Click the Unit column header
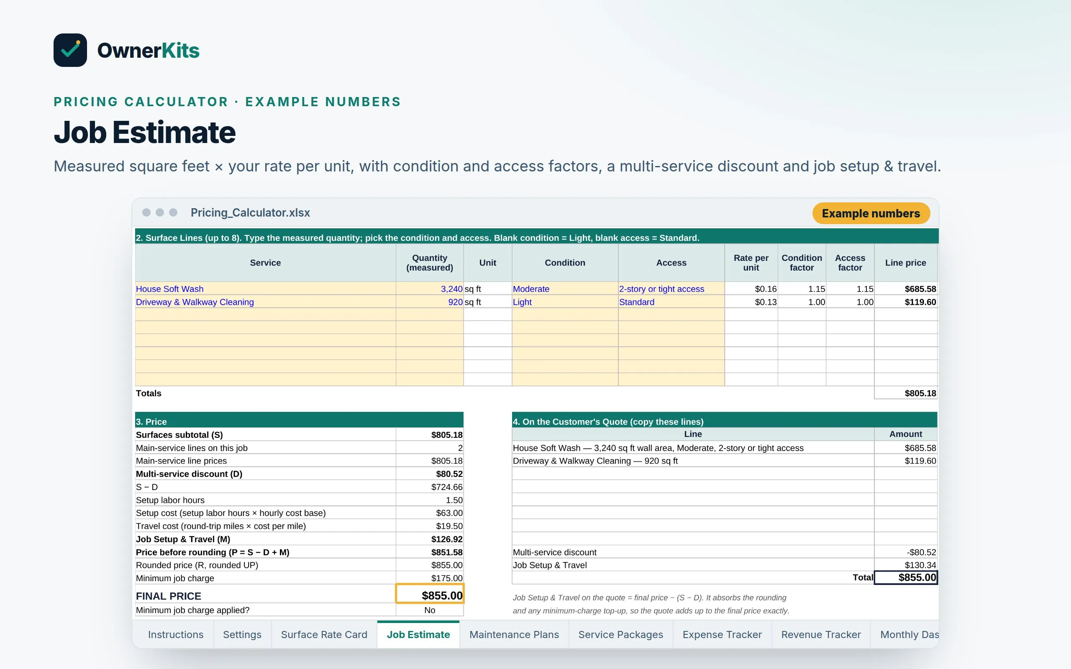Viewport: 1071px width, 669px height. click(x=488, y=263)
